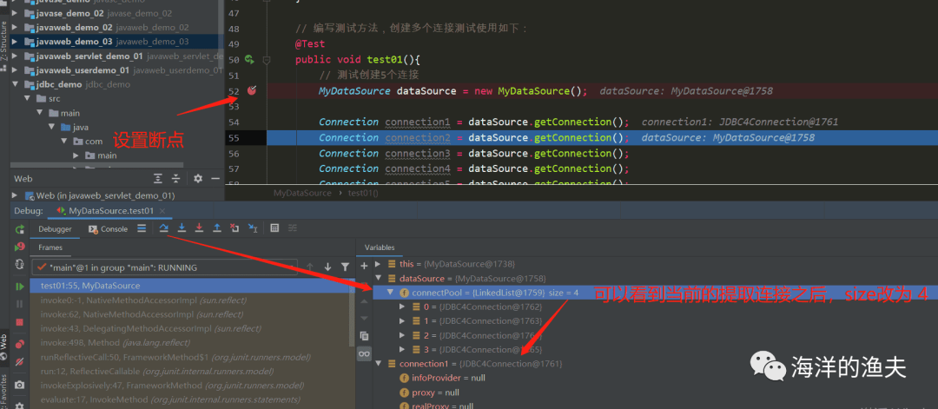Click the red Force Step Into icon
Viewport: 938px width, 409px height.
click(x=200, y=228)
